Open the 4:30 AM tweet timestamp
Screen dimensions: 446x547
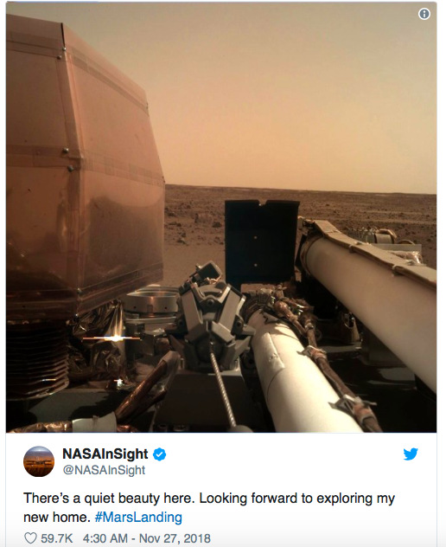[x=105, y=538]
